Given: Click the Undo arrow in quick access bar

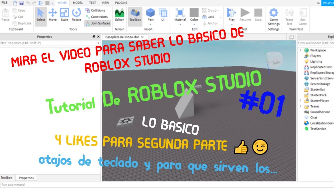Looking at the screenshot, I should click(x=28, y=3).
